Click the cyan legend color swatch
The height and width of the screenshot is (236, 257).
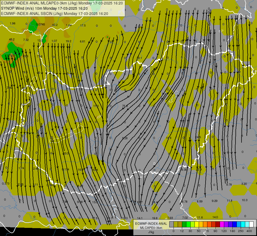click(x=243, y=224)
